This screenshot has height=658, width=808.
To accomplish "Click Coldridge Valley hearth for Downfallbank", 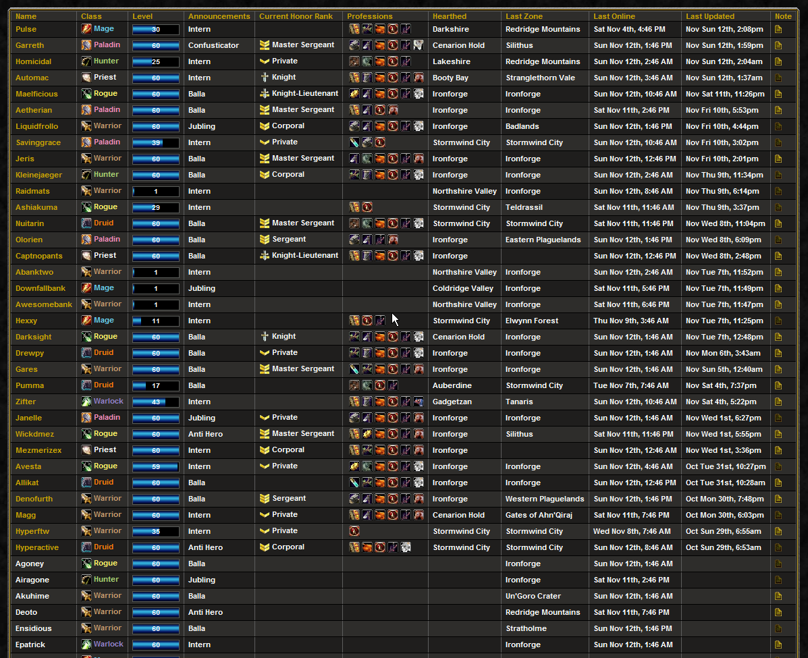I will 463,288.
